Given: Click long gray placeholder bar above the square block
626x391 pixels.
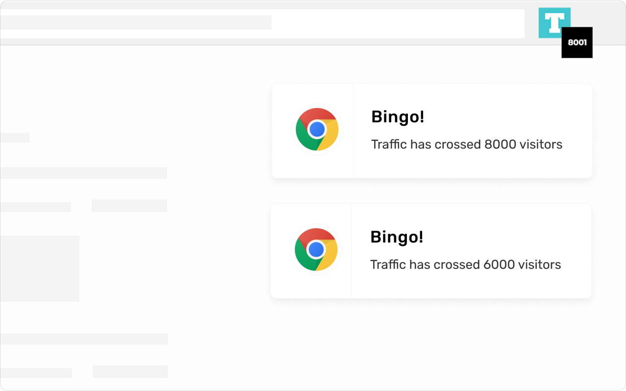Looking at the screenshot, I should point(83,173).
